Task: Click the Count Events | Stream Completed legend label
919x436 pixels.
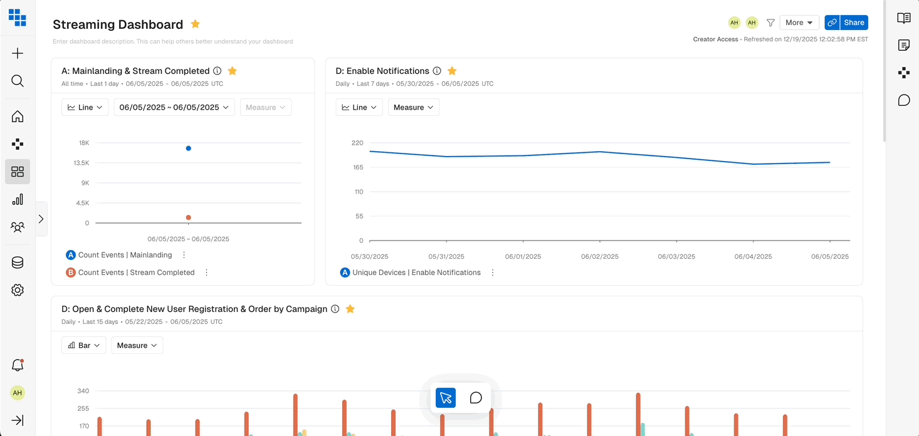Action: (x=136, y=272)
